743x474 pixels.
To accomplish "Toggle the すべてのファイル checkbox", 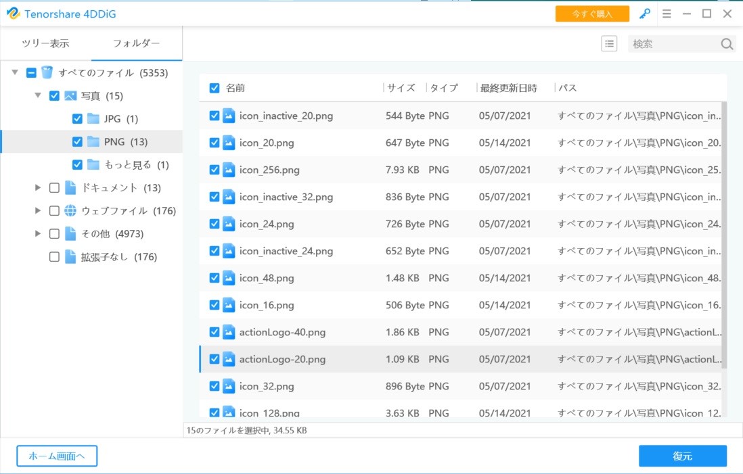I will pyautogui.click(x=31, y=72).
